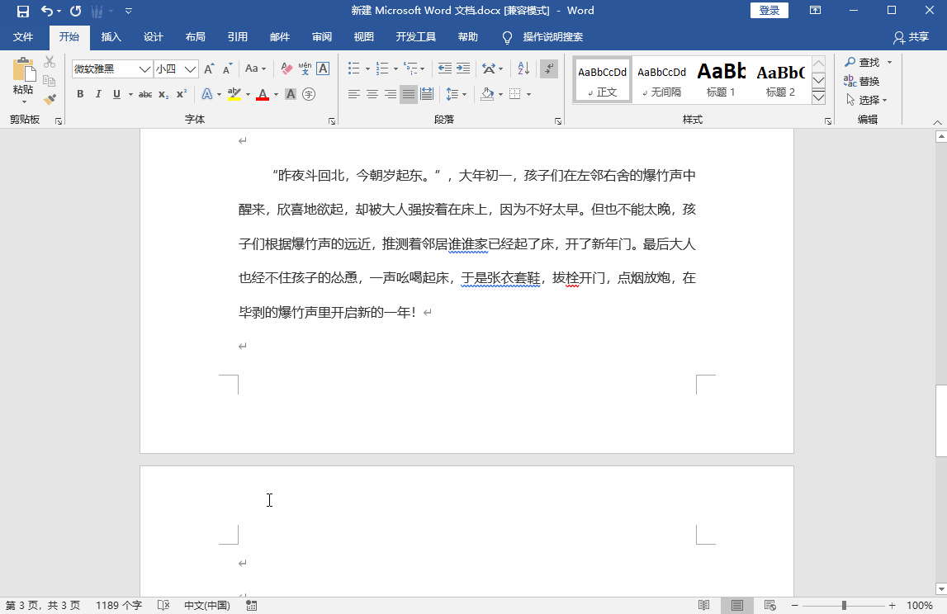Undo the last action
This screenshot has height=614, width=947.
click(47, 11)
